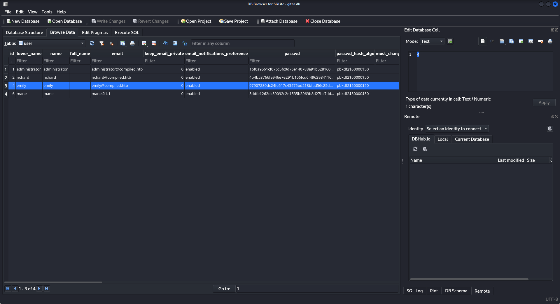Go to next page of records
Image resolution: width=560 pixels, height=304 pixels.
[x=39, y=289]
